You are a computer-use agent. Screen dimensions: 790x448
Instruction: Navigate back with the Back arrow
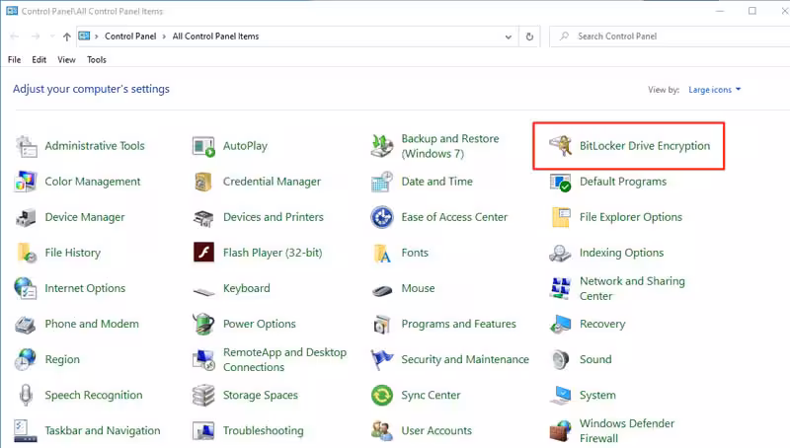click(x=15, y=37)
